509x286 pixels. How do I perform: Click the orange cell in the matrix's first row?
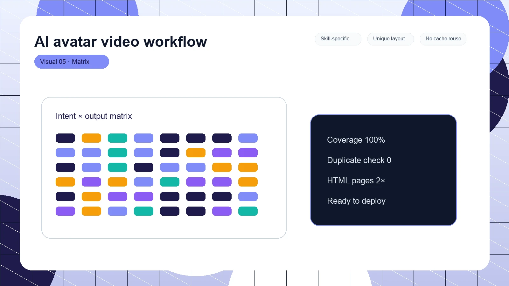(91, 138)
